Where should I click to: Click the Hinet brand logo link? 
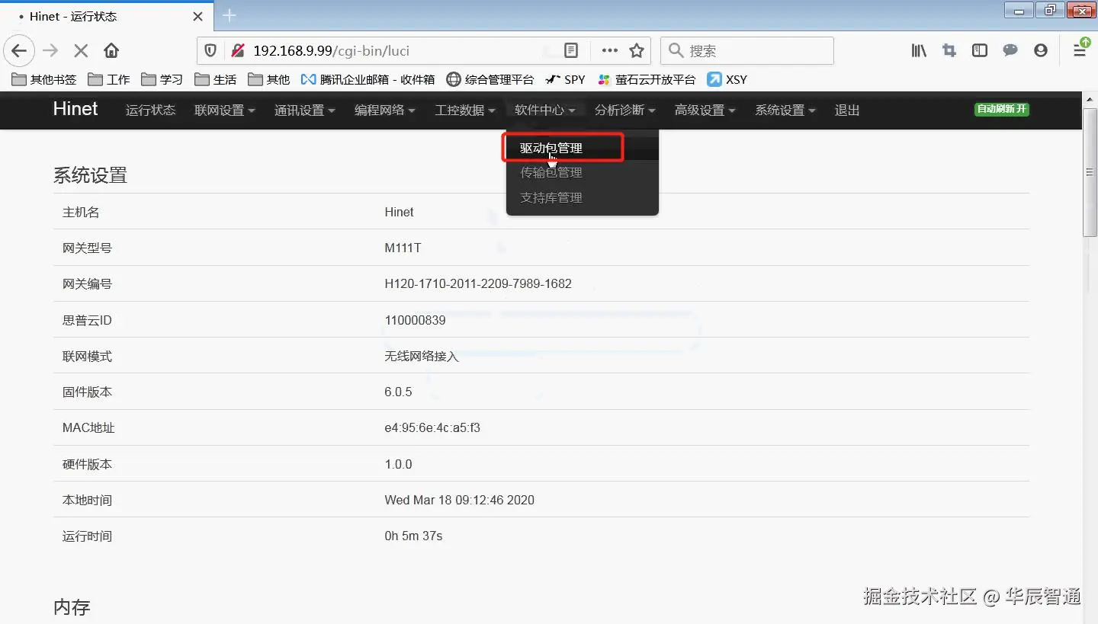75,109
